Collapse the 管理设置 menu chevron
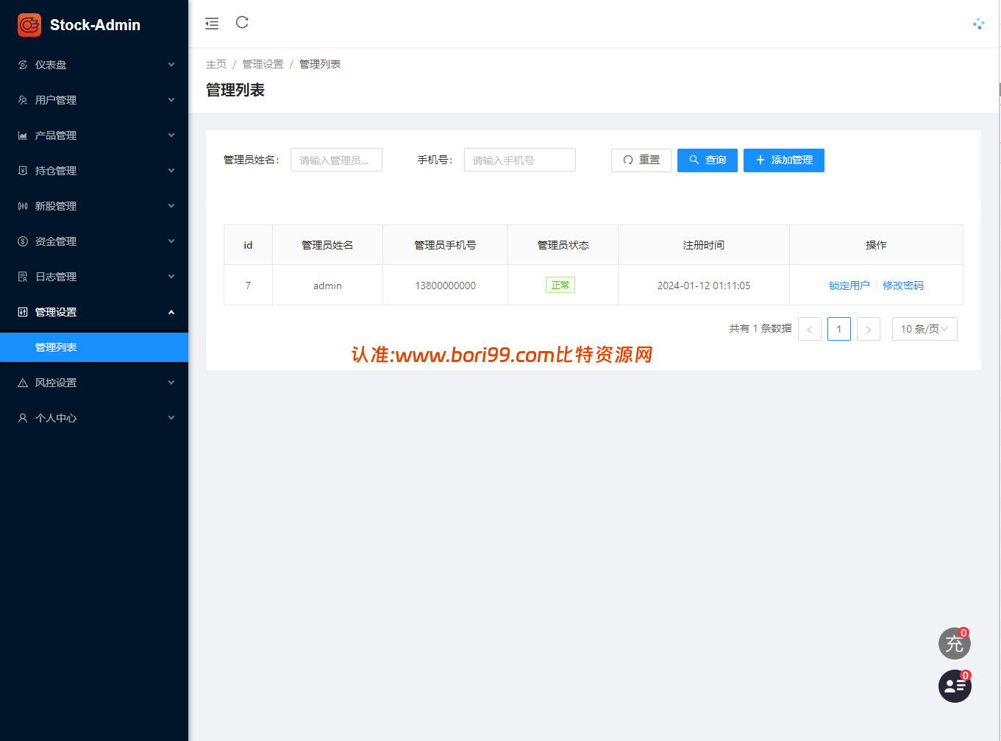Screen dimensions: 1001x741 coord(171,312)
